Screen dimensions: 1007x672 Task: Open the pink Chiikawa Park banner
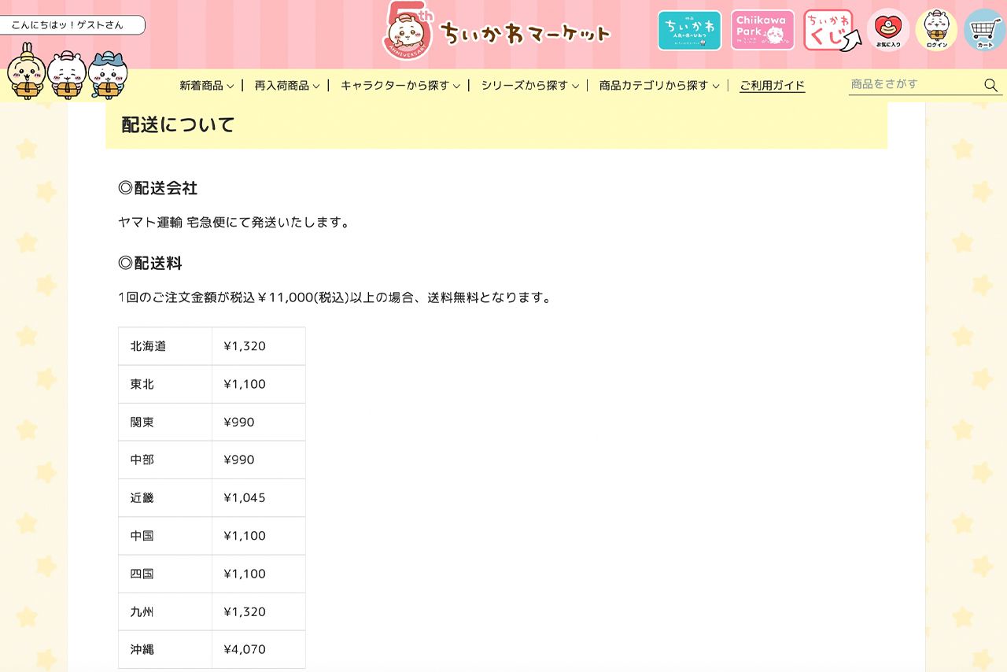762,31
